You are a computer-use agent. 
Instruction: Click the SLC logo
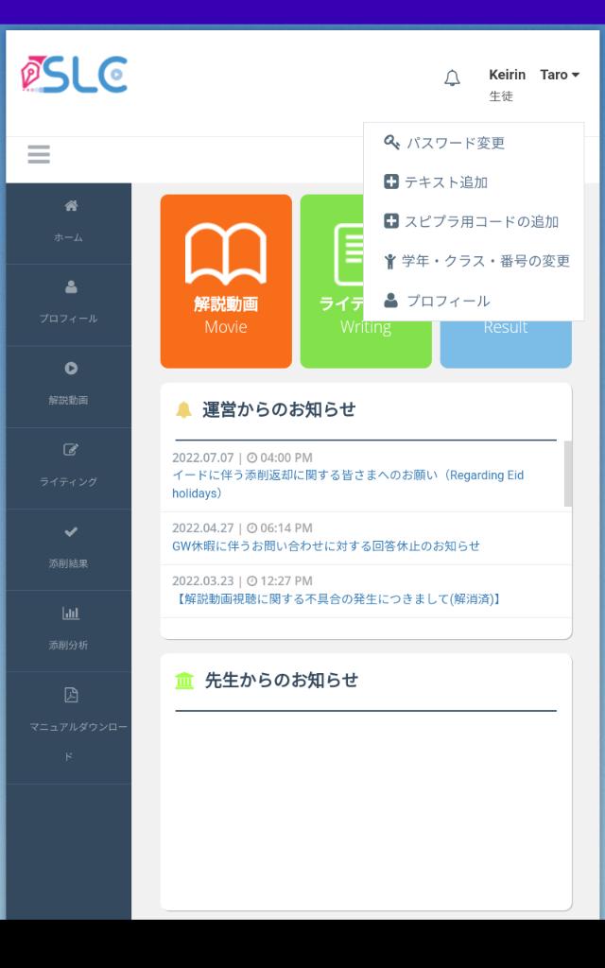point(74,75)
